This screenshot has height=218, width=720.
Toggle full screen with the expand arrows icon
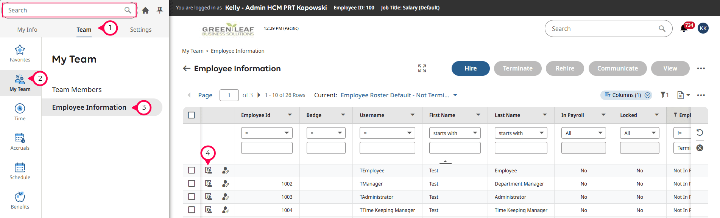click(422, 68)
